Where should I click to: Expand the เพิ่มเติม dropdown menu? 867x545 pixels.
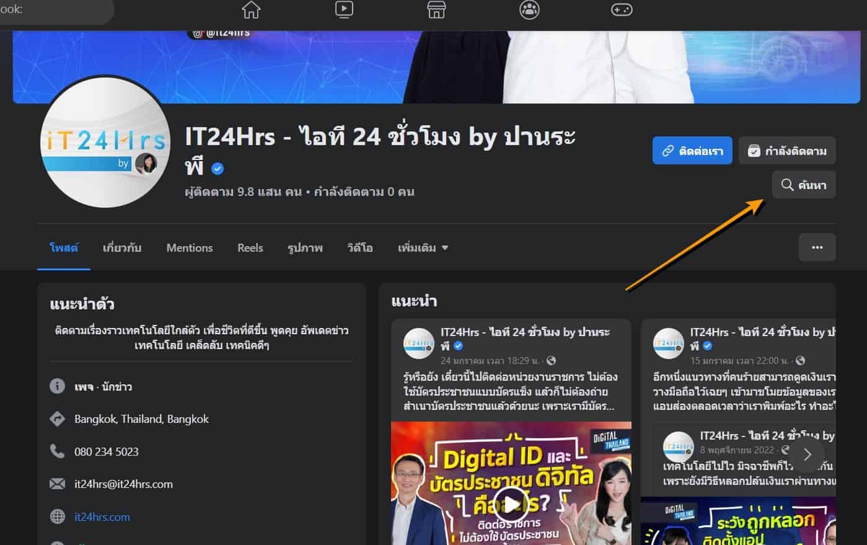pos(423,248)
